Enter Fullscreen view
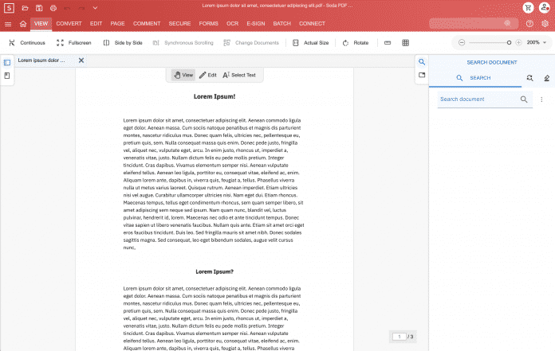555x351 pixels. click(74, 43)
